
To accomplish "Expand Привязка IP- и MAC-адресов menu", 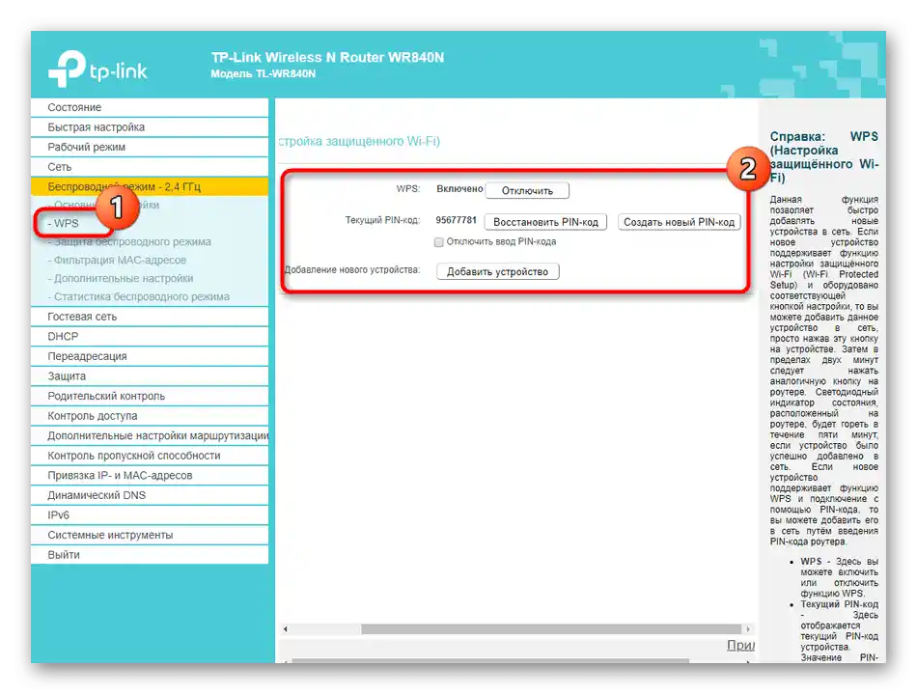I will coord(150,475).
